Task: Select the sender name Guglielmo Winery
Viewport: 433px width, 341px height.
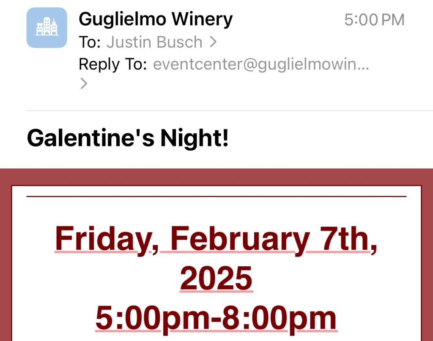Action: click(155, 18)
